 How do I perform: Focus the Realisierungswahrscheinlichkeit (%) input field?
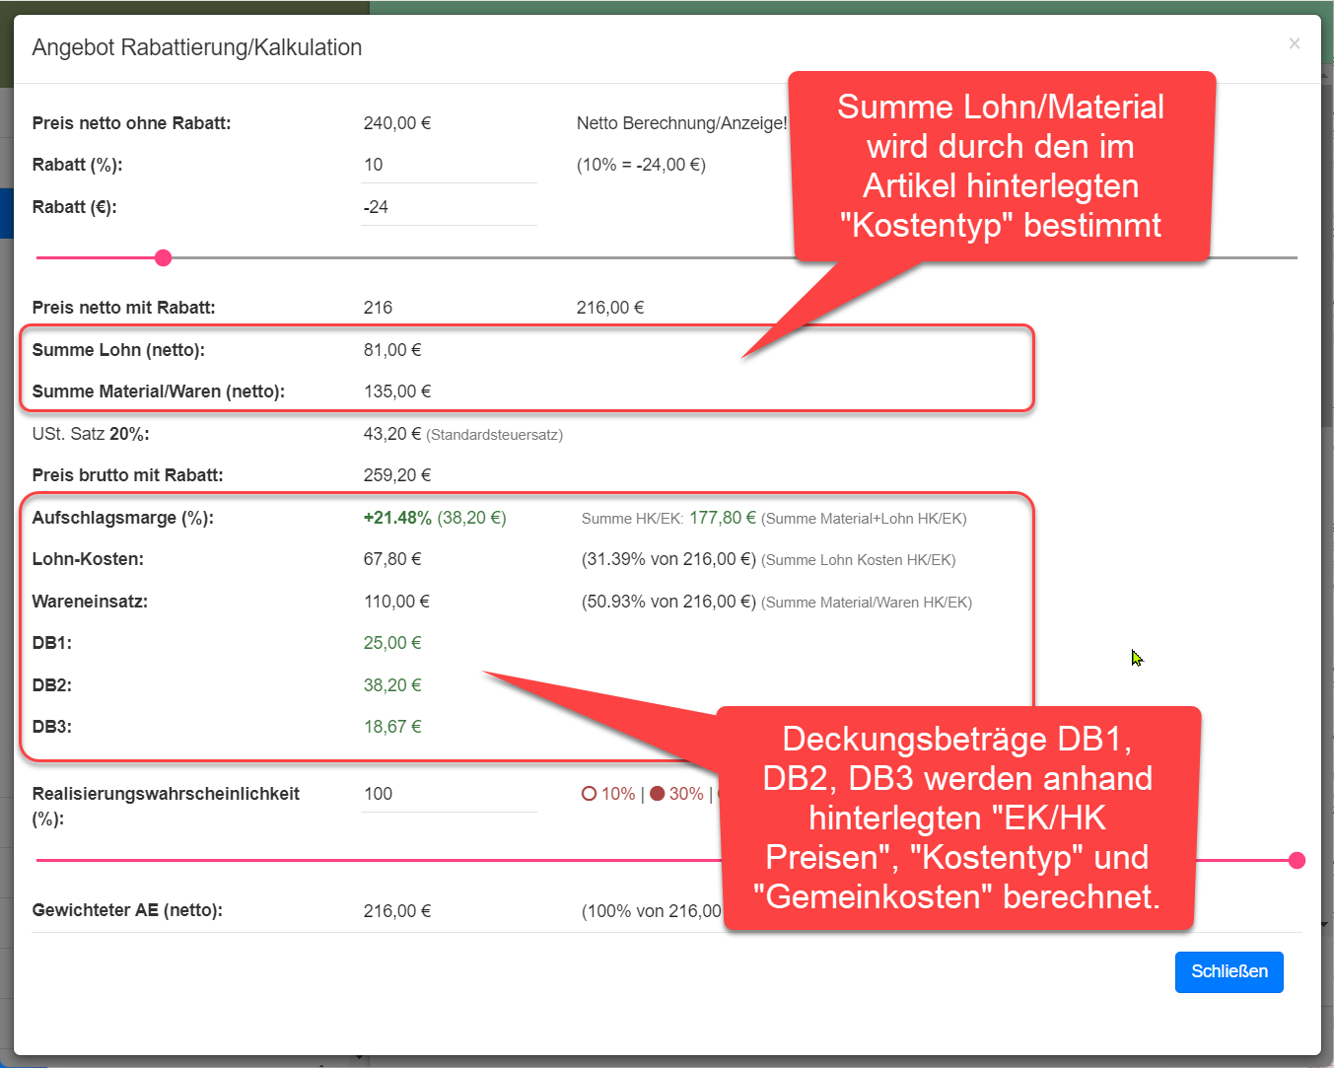tap(449, 794)
